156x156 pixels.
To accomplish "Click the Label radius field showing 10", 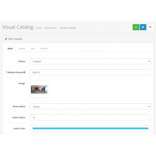I will point(90,117).
